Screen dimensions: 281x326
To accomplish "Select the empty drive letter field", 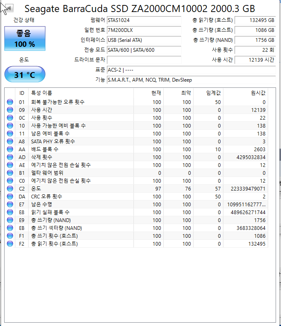I will click(144, 60).
